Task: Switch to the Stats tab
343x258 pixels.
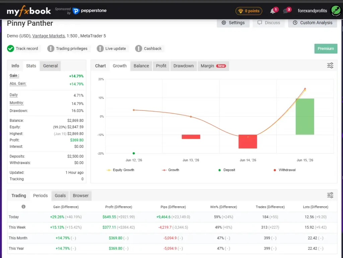Action: [31, 66]
